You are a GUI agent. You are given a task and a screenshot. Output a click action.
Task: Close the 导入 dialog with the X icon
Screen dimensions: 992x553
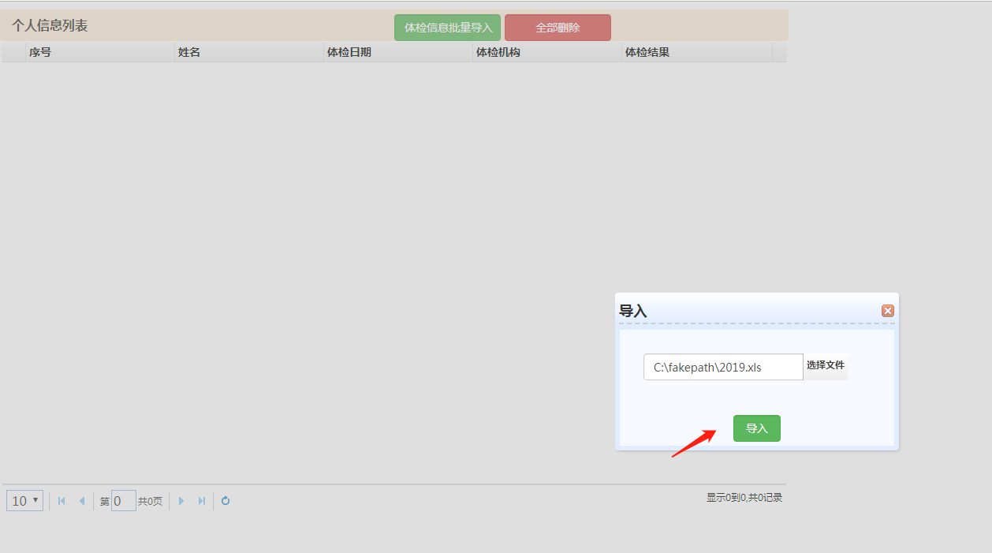tap(887, 311)
